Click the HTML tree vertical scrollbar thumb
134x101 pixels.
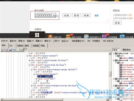pos(110,74)
